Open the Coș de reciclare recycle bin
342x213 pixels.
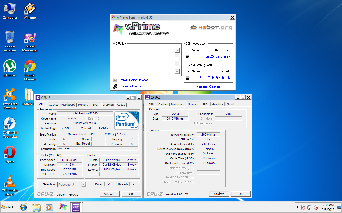(x=10, y=41)
